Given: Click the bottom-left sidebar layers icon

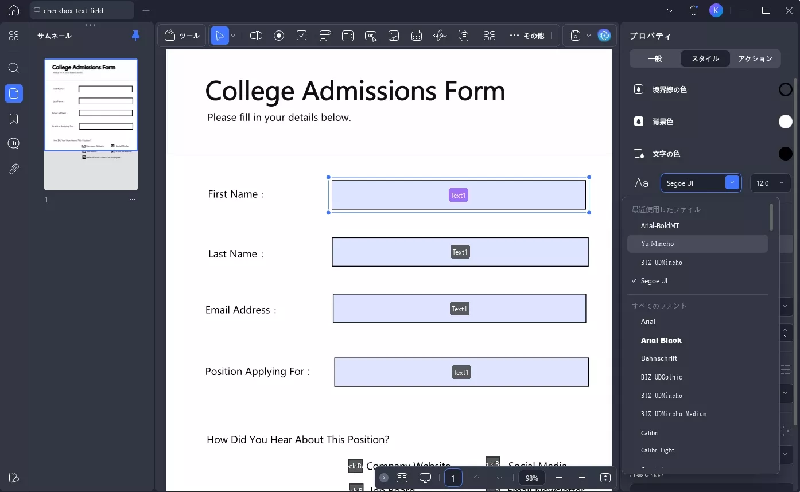Looking at the screenshot, I should 14,477.
